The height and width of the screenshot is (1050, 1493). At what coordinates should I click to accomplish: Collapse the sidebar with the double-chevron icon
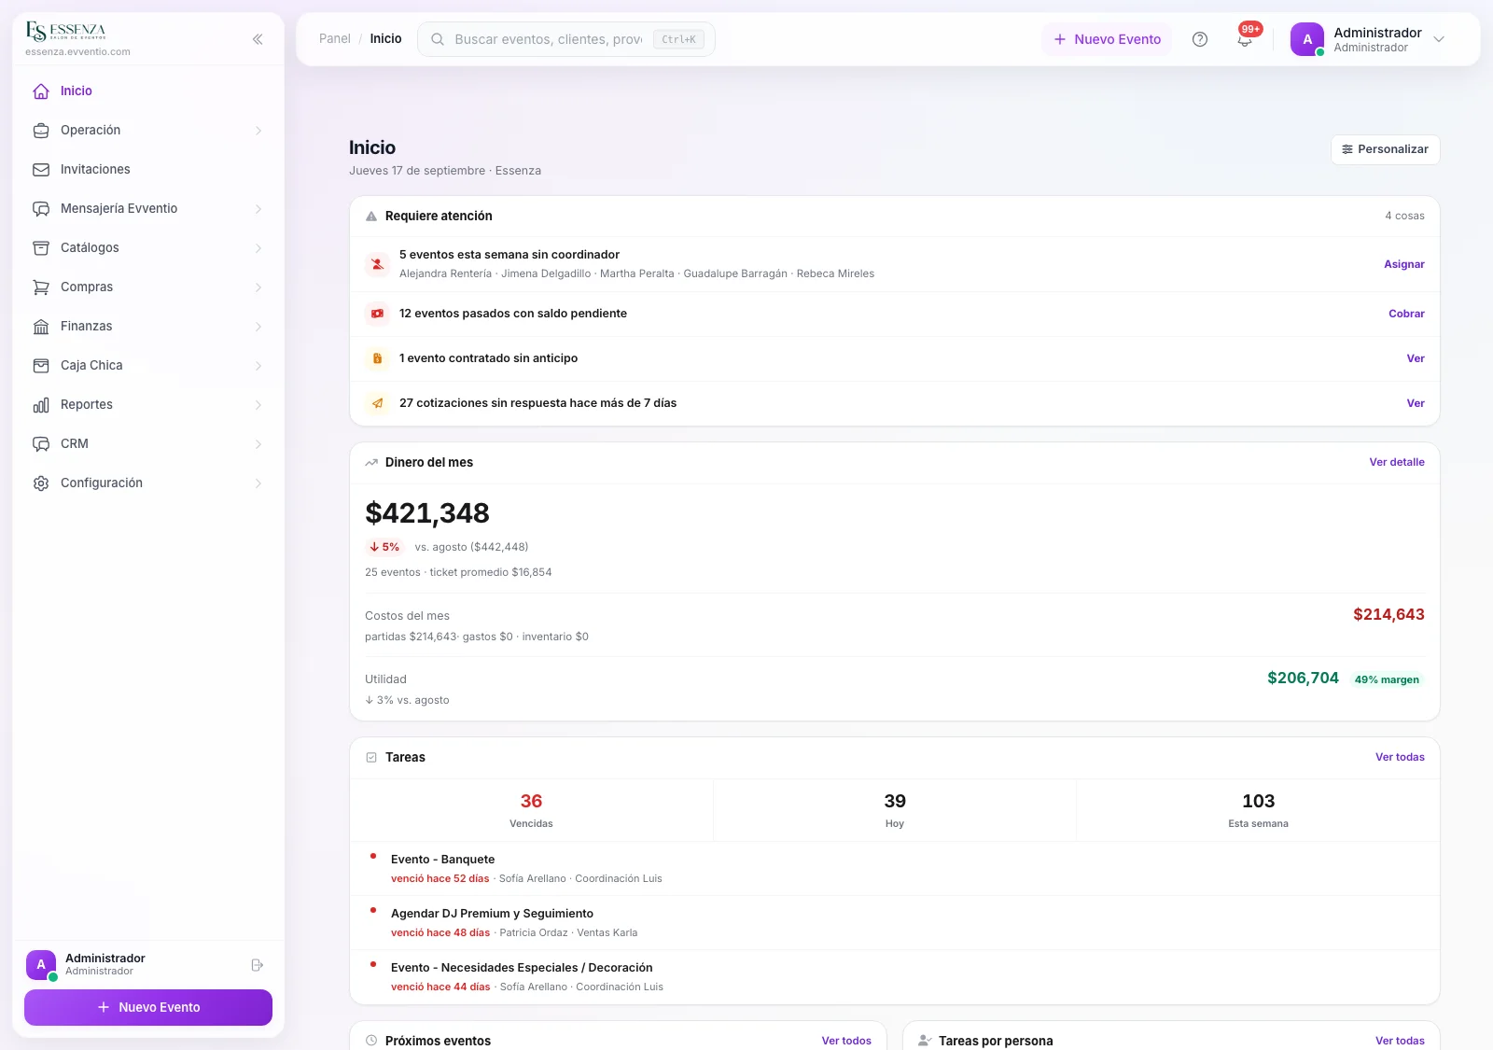(258, 39)
